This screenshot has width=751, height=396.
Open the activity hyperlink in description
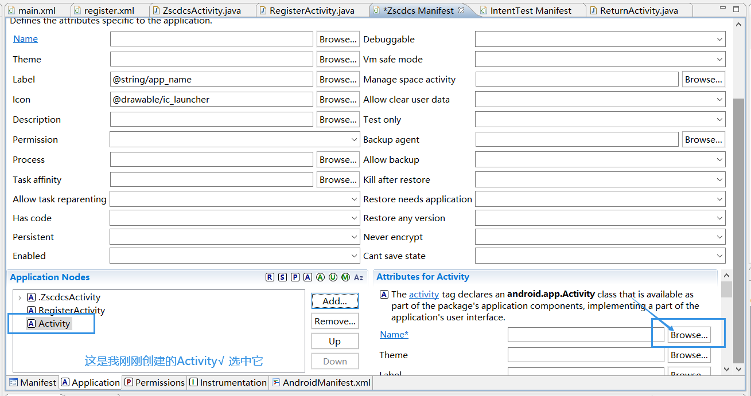coord(424,294)
